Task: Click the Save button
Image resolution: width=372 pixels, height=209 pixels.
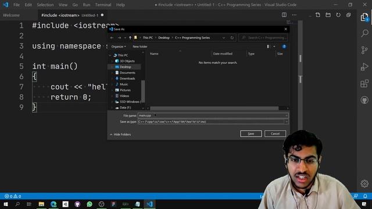Action: pyautogui.click(x=251, y=134)
